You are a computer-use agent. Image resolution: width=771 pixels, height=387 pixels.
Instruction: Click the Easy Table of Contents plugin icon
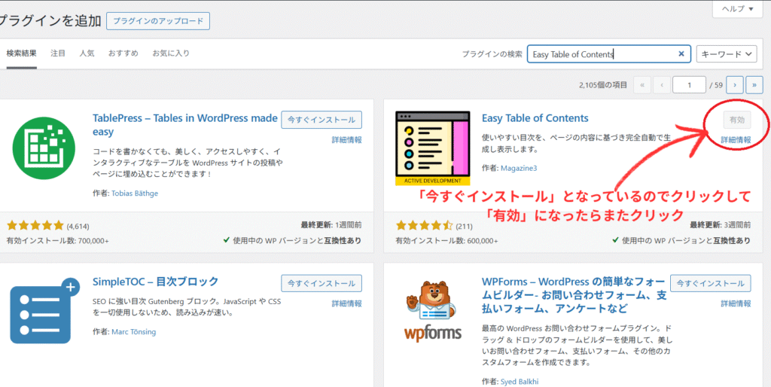(433, 148)
